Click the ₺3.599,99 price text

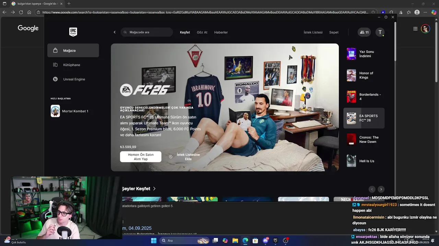(128, 147)
